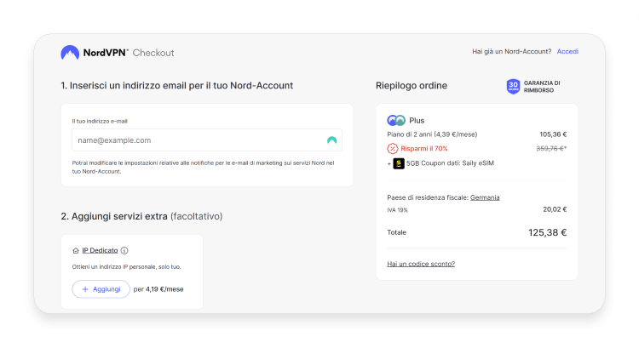Image resolution: width=639 pixels, height=348 pixels.
Task: Add the Dedicated IP with Aggiungi button
Action: coord(101,289)
